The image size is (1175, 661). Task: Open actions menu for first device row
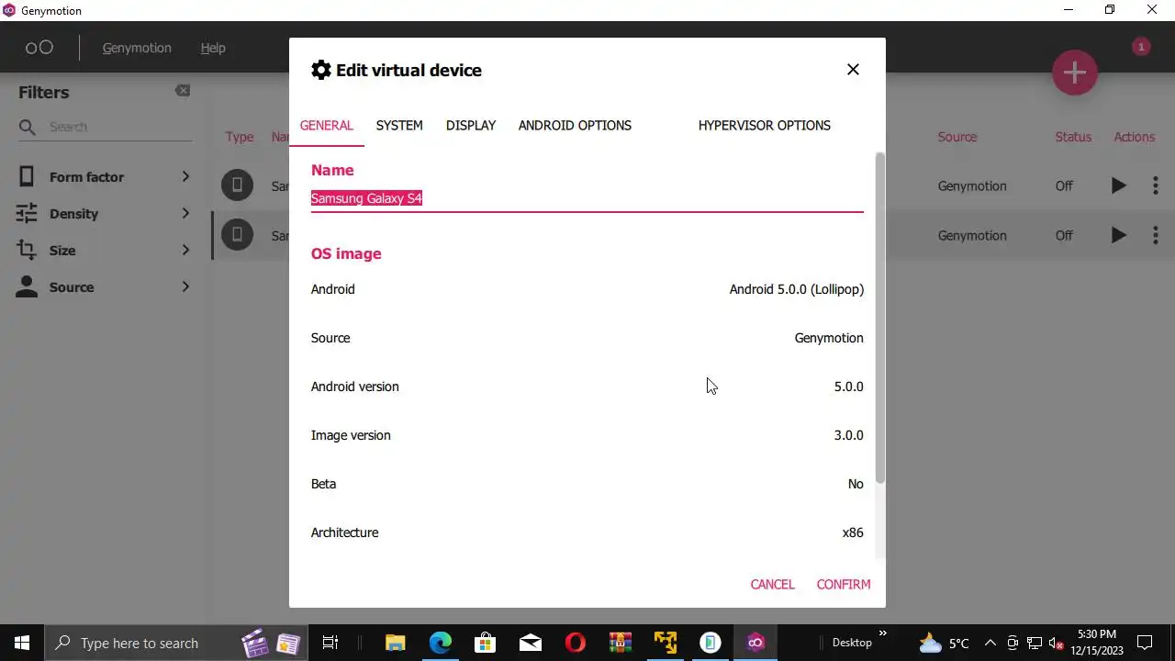click(1155, 185)
